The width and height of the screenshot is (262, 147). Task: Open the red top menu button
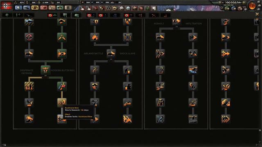pyautogui.click(x=44, y=7)
